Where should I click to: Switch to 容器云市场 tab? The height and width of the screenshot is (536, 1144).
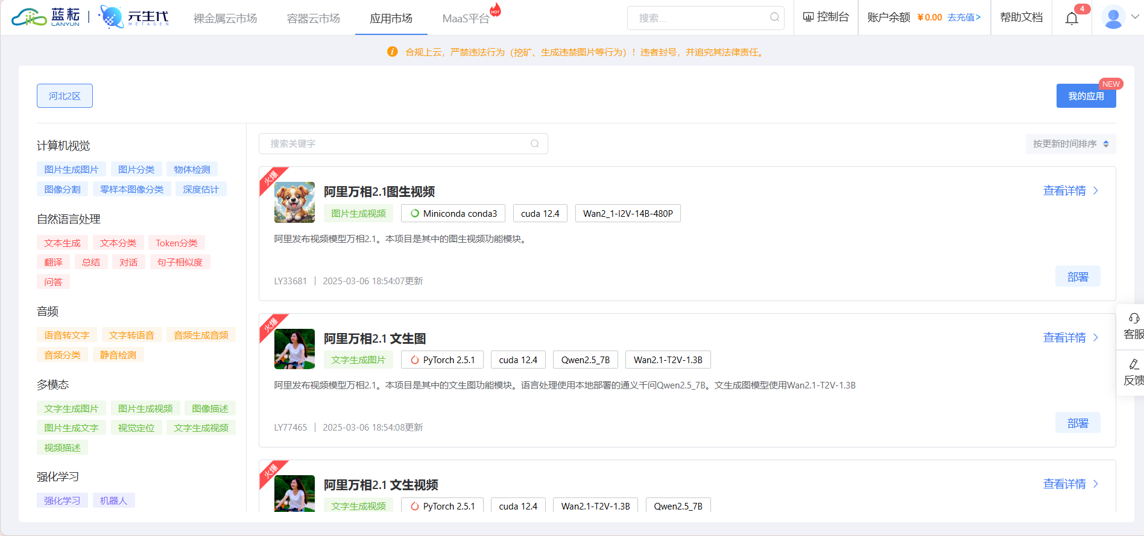coord(313,19)
